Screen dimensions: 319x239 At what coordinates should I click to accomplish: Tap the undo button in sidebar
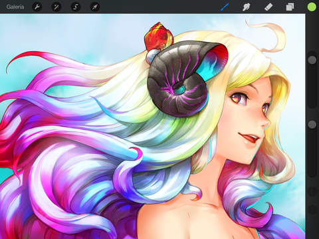(x=312, y=192)
